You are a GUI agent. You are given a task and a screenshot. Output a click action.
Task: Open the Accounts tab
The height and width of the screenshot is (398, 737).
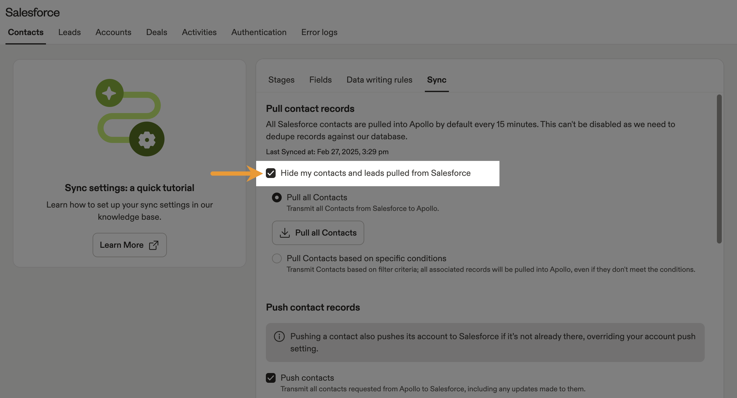[x=113, y=32]
